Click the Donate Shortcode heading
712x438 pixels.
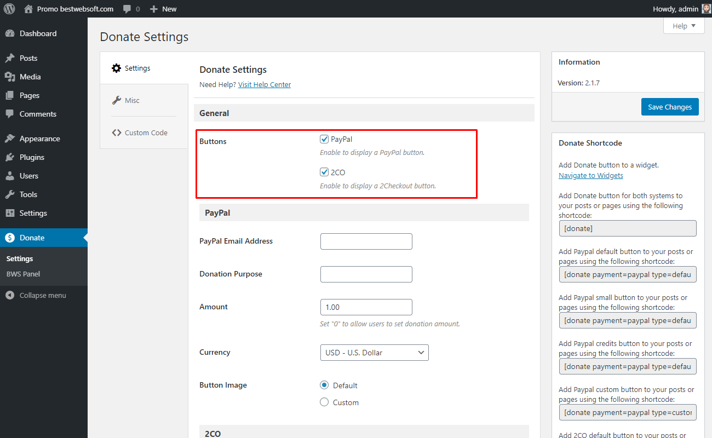pyautogui.click(x=590, y=143)
